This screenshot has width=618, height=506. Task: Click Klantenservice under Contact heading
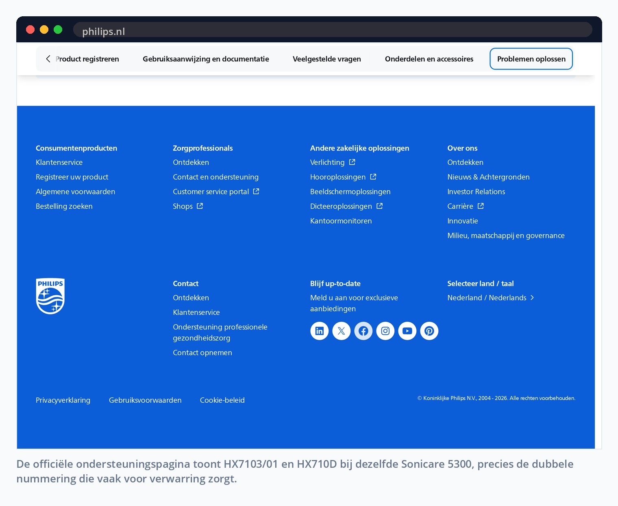click(x=196, y=312)
